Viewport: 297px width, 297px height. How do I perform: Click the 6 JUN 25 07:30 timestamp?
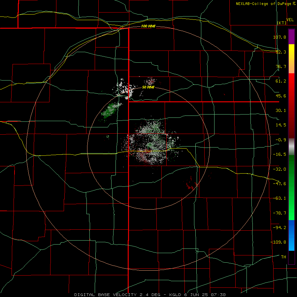205,295
